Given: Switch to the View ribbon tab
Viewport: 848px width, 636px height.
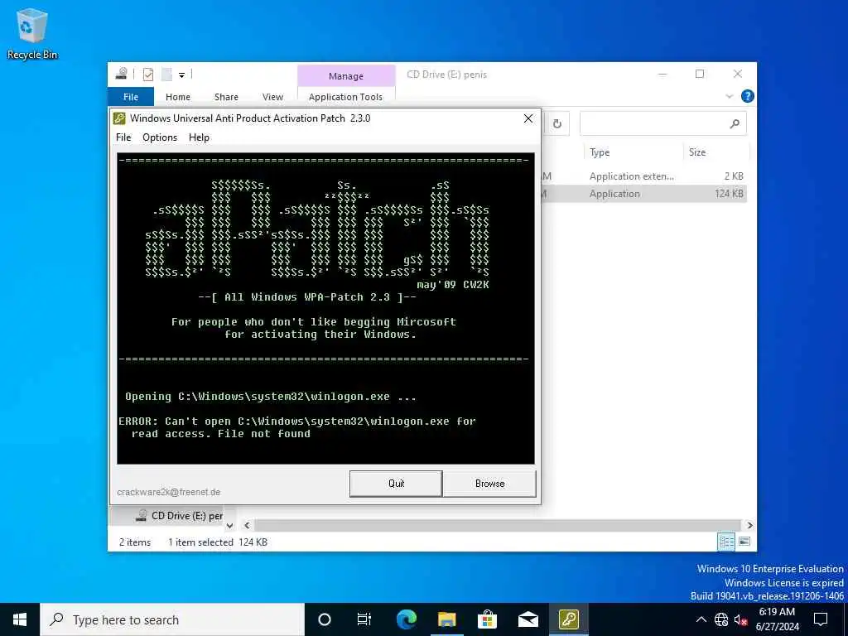Looking at the screenshot, I should [272, 97].
